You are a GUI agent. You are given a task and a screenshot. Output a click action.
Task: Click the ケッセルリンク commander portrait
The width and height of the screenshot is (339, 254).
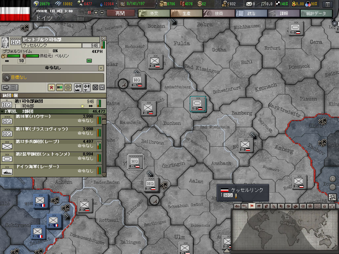point(5,42)
